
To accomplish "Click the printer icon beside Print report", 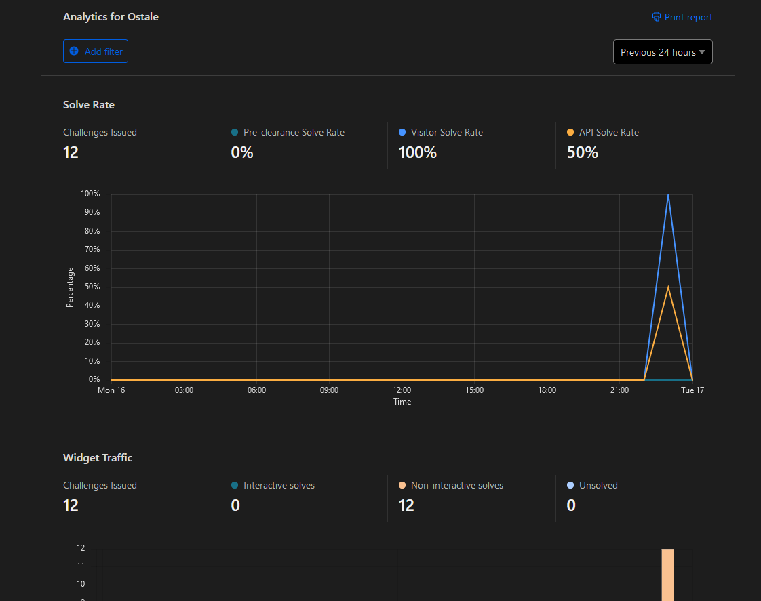I will coord(656,17).
